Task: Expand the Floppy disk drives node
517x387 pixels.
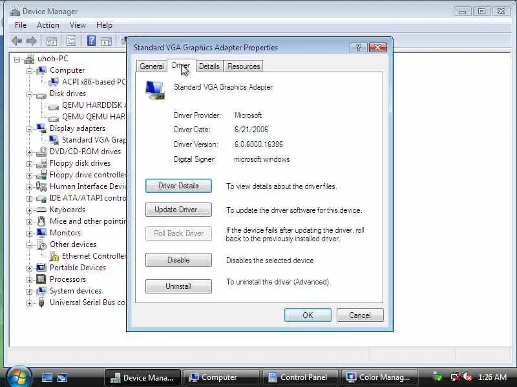Action: pos(29,164)
